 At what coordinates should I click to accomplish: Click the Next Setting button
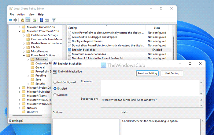(172, 73)
